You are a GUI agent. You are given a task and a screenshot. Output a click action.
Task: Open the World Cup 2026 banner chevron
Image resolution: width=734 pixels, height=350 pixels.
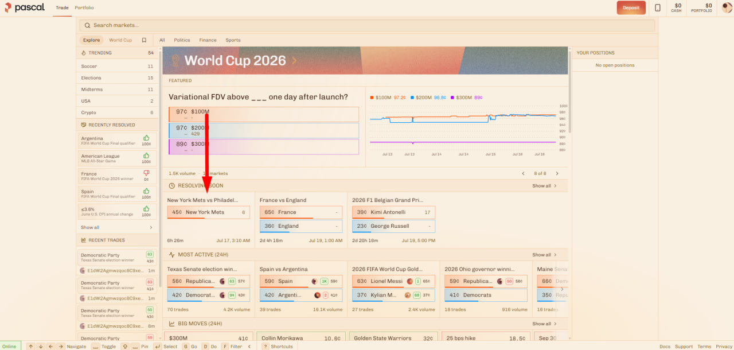click(294, 61)
